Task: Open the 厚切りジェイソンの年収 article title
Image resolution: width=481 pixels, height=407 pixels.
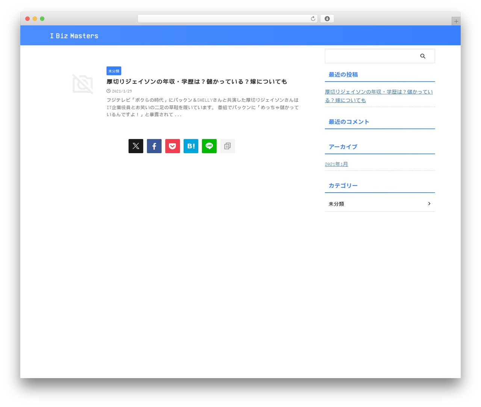Action: [197, 81]
